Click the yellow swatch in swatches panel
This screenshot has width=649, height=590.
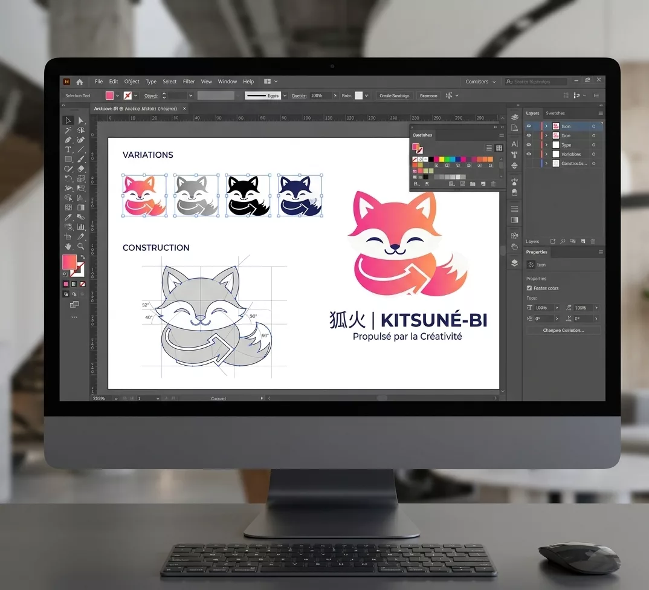tap(442, 160)
